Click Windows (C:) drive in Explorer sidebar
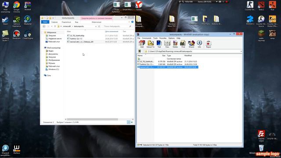 [54, 69]
